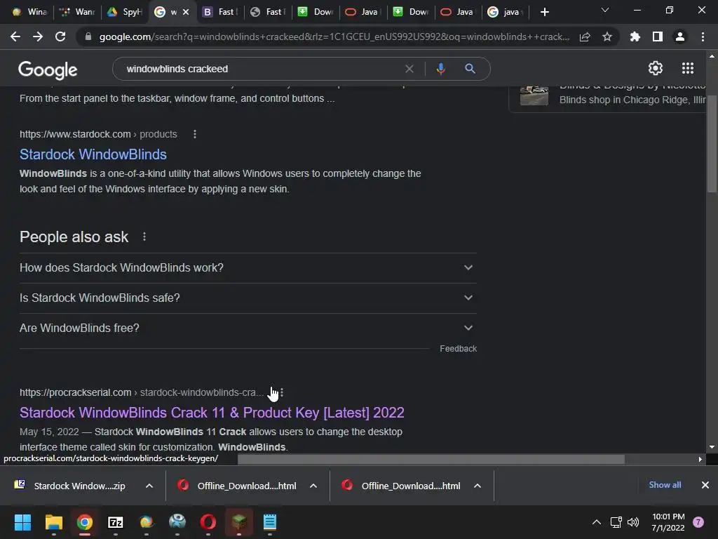Open menu for second Offline_Download html
Image resolution: width=718 pixels, height=539 pixels.
click(x=477, y=486)
